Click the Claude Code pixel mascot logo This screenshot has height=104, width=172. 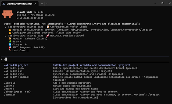8,14
